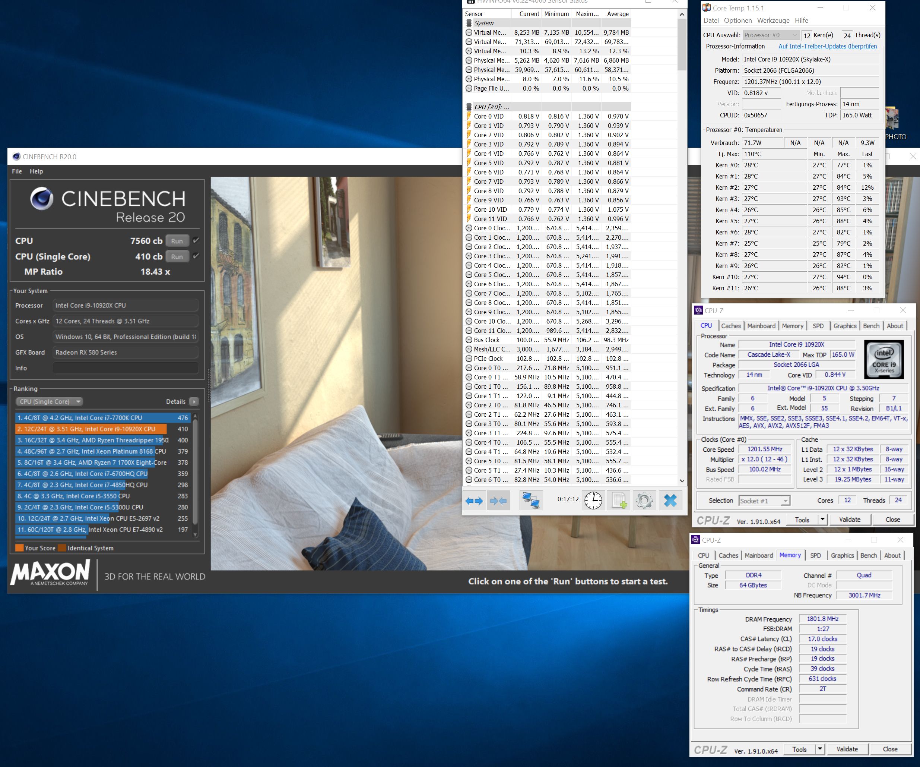Viewport: 920px width, 767px height.
Task: Open HWiNFO settings with the gear icon
Action: 644,500
